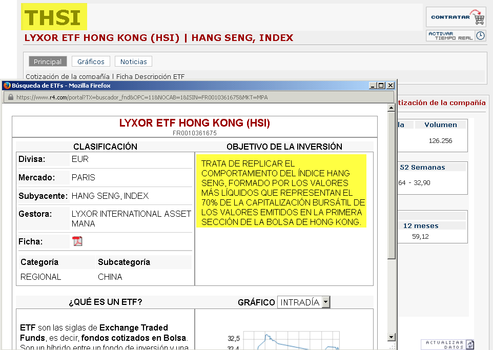Click the 12 meses value 59,12

point(420,236)
